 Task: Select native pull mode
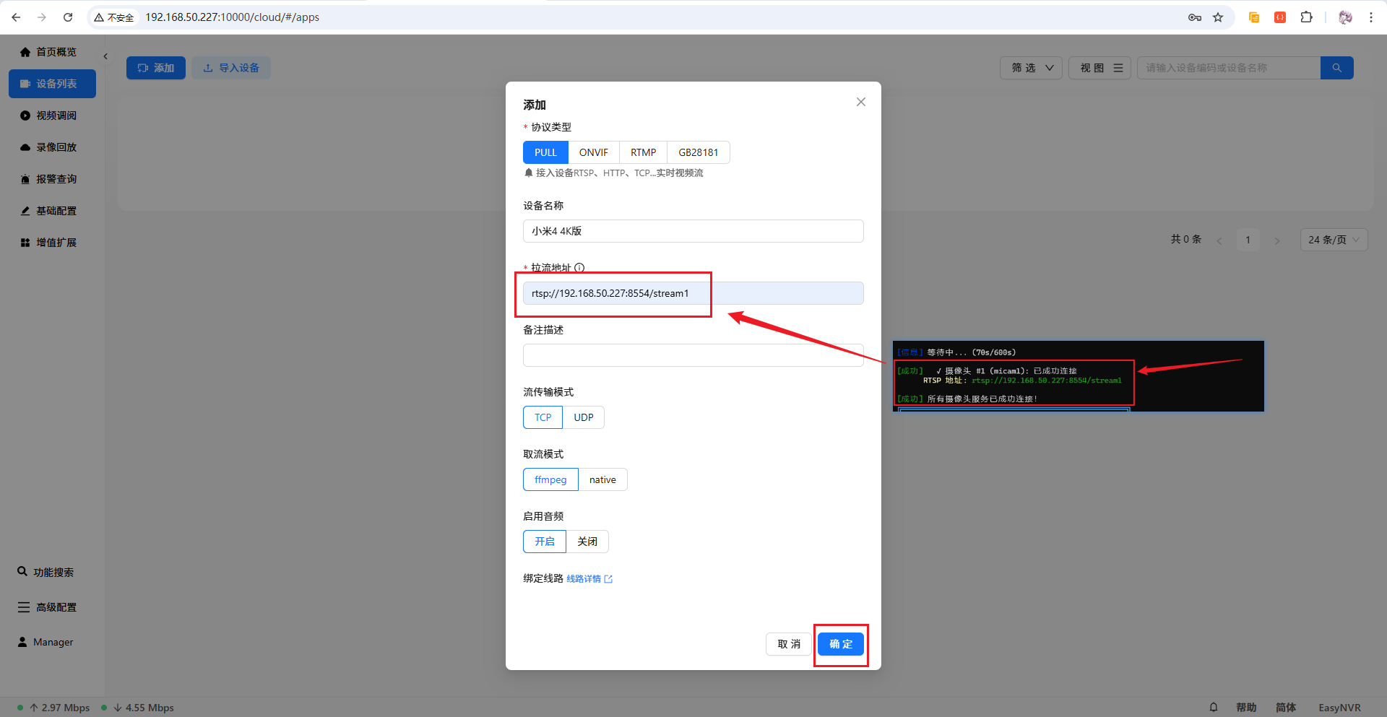602,479
